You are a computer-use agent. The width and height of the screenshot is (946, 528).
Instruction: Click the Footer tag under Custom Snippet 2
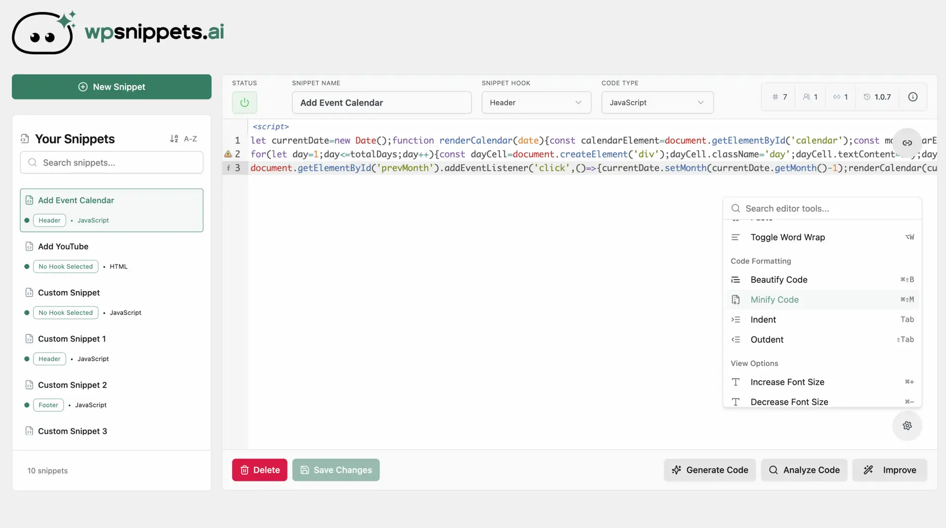(x=48, y=405)
